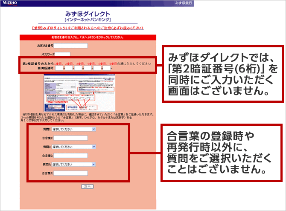
Task: Click the first 第2暗証番号 digit box
Action: (59, 68)
